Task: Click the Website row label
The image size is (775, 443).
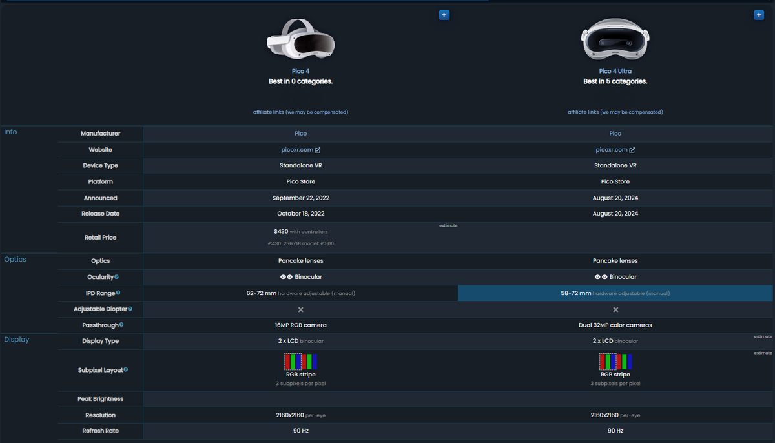Action: pyautogui.click(x=100, y=150)
